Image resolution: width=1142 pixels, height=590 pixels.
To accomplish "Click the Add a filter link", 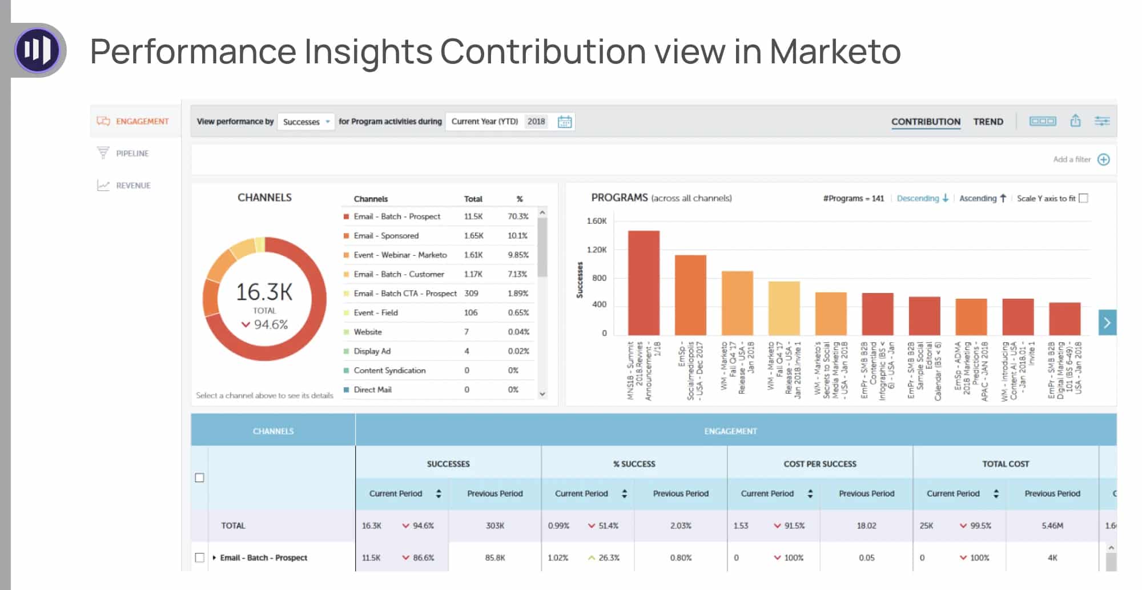I will [x=1072, y=159].
